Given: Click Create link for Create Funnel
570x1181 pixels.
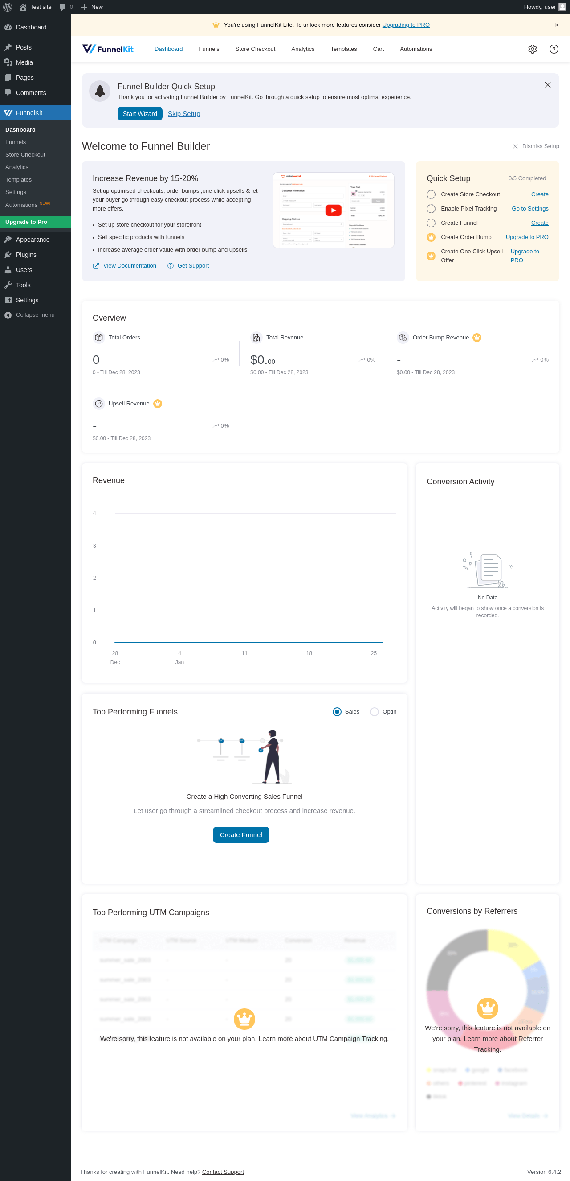Looking at the screenshot, I should click(x=539, y=223).
